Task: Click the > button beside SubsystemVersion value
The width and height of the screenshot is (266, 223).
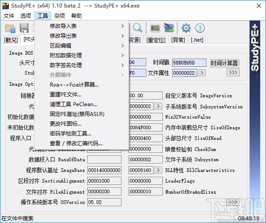Action: [158, 106]
